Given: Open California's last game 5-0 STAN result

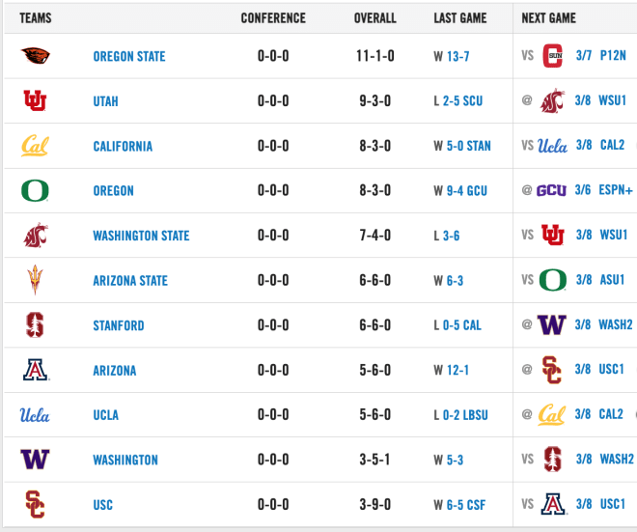Looking at the screenshot, I should [469, 146].
